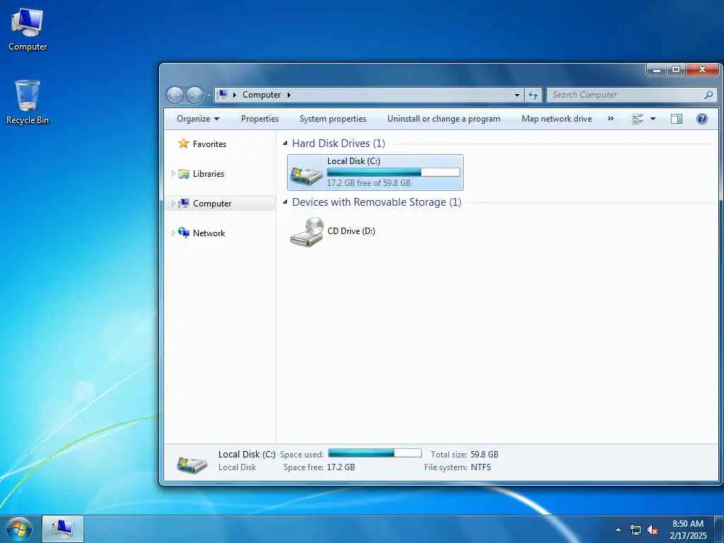Click Properties in the toolbar
This screenshot has width=724, height=543.
(259, 119)
